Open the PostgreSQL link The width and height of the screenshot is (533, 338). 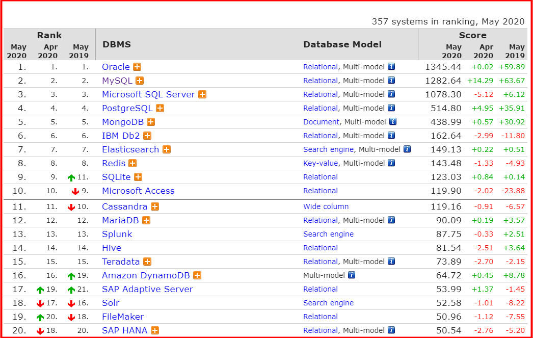tap(127, 109)
